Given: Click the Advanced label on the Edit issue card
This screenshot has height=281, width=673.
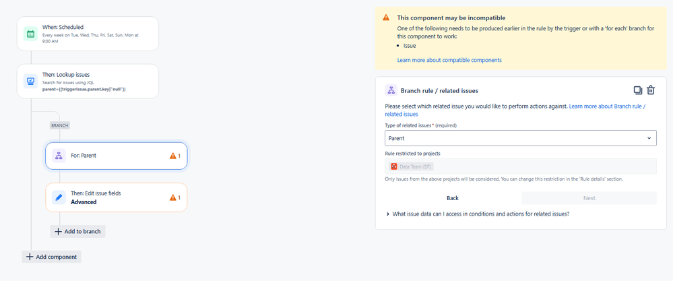Looking at the screenshot, I should 84,202.
